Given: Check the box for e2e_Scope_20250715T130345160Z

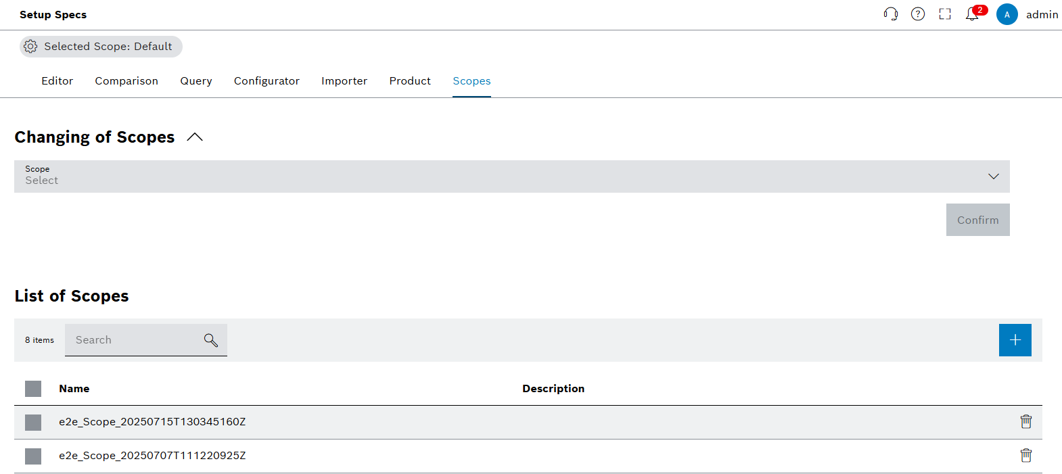Looking at the screenshot, I should (33, 423).
